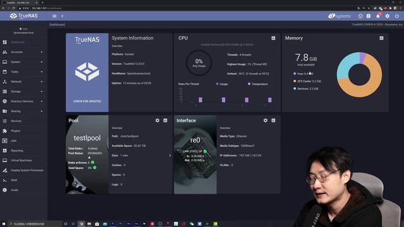This screenshot has width=404, height=227.
Task: Click the Storage disks icon
Action: coord(4,91)
